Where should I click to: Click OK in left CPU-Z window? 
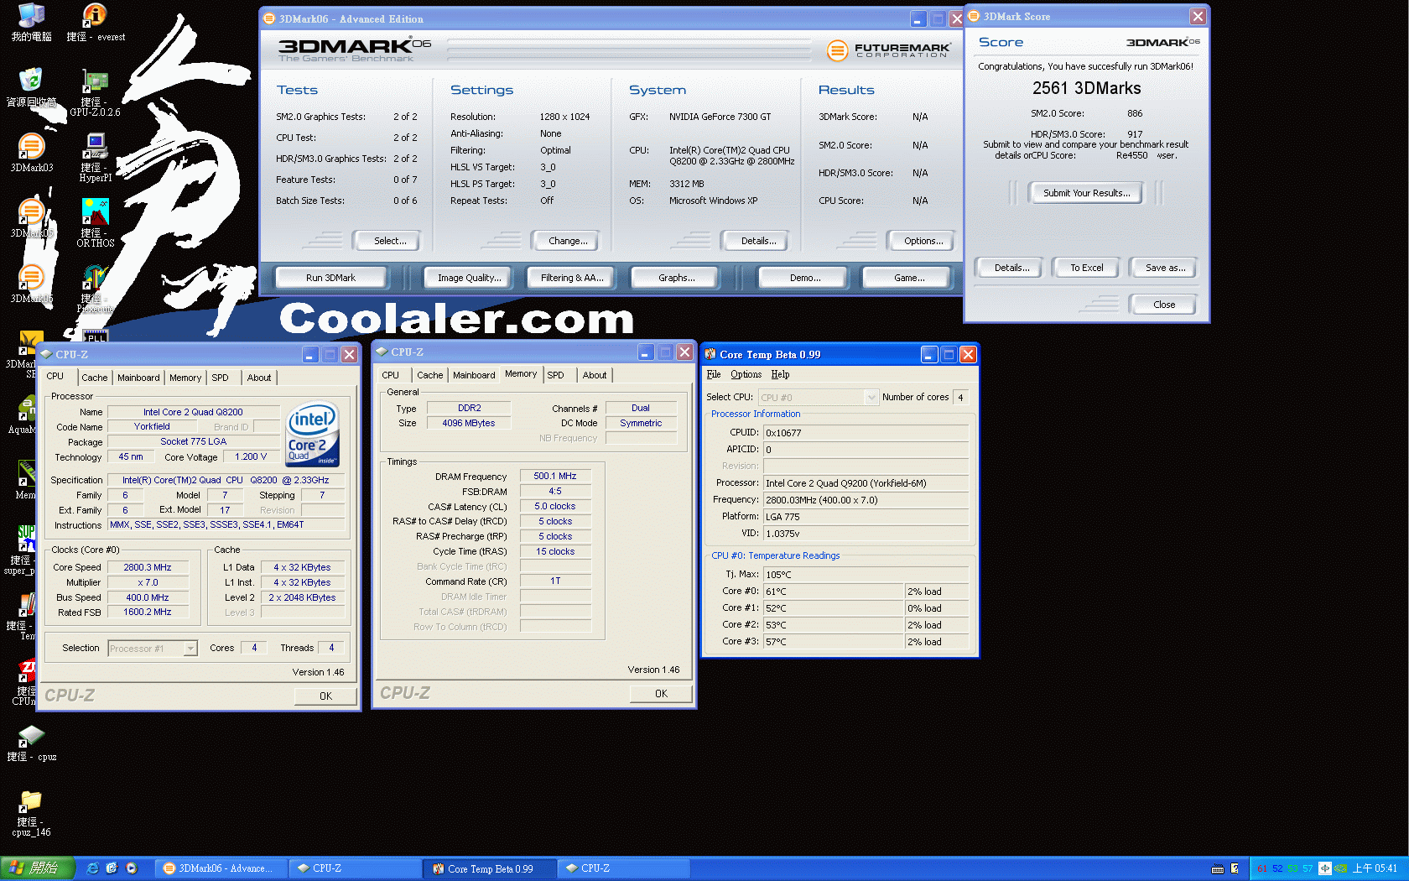325,696
